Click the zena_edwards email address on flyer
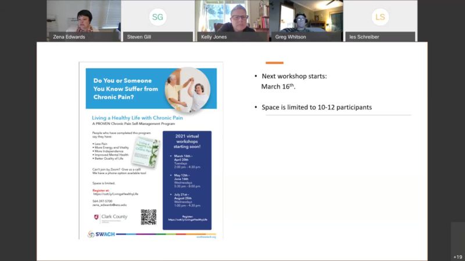Image resolution: width=465 pixels, height=261 pixels. point(109,205)
